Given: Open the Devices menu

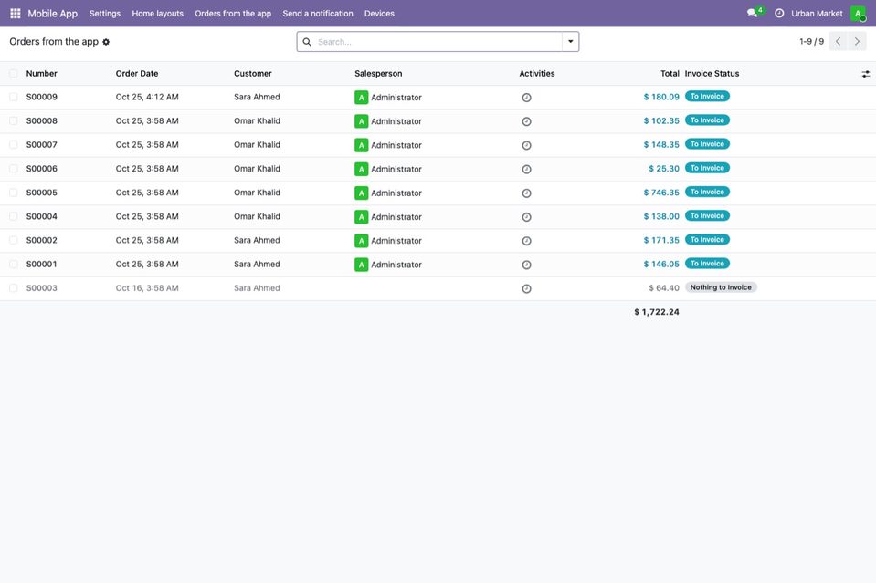Looking at the screenshot, I should point(379,14).
